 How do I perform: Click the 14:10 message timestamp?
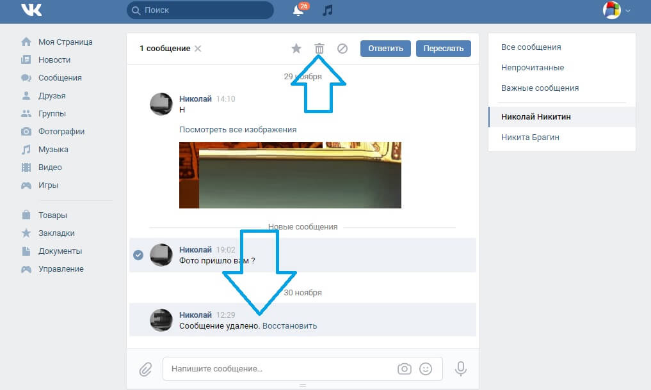point(225,98)
